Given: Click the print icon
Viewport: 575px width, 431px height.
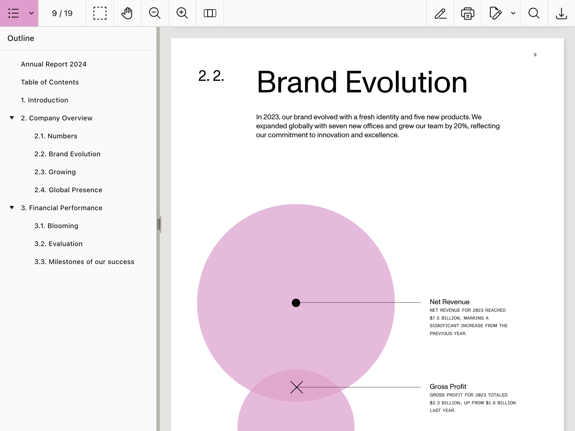Looking at the screenshot, I should (x=468, y=13).
